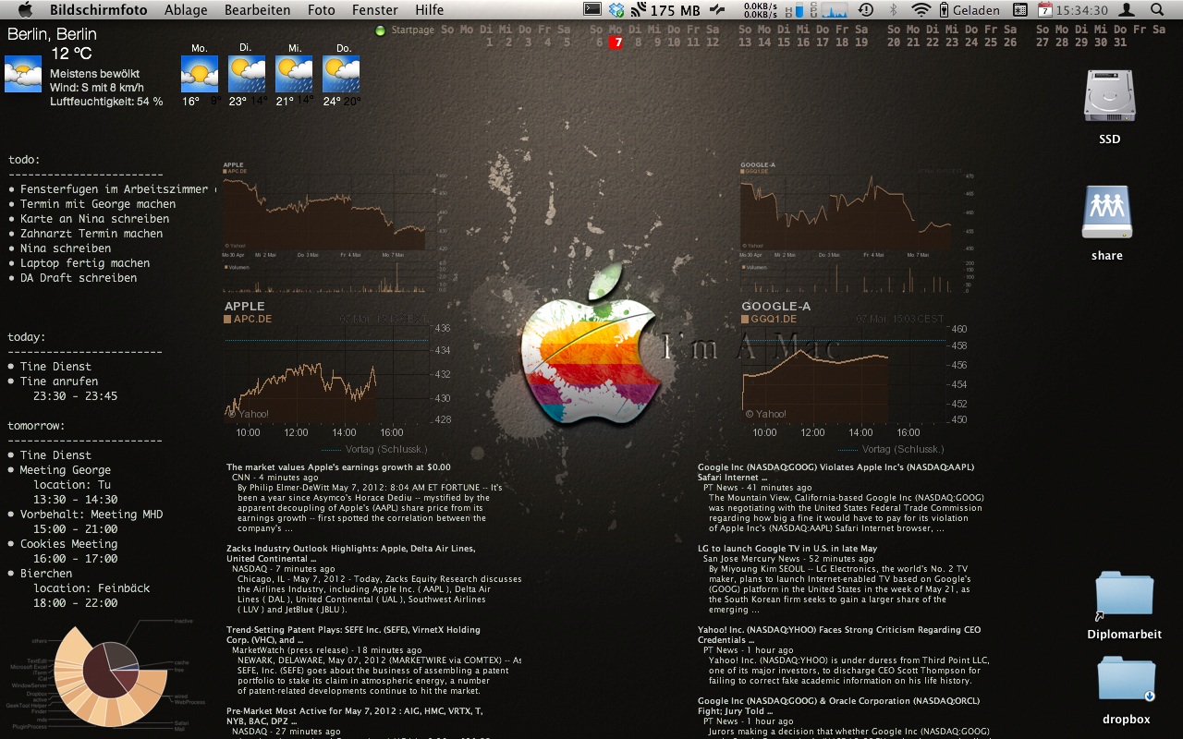Open 'LG to launch Google TV' headline
This screenshot has height=739, width=1183.
(x=787, y=549)
